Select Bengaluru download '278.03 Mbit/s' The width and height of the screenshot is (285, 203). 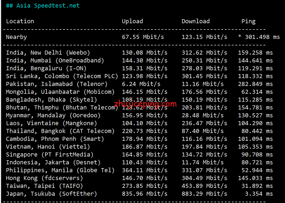(204, 68)
